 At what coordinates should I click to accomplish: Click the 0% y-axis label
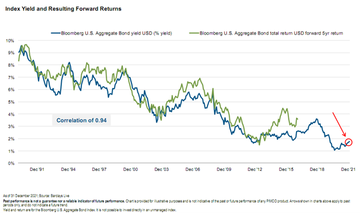click(11, 163)
